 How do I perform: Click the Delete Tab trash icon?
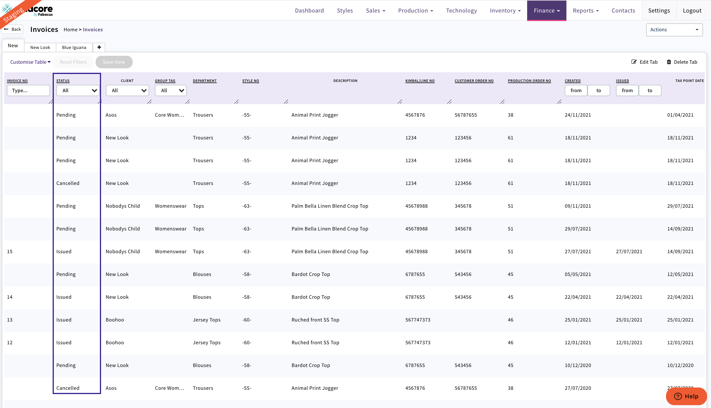(x=669, y=62)
